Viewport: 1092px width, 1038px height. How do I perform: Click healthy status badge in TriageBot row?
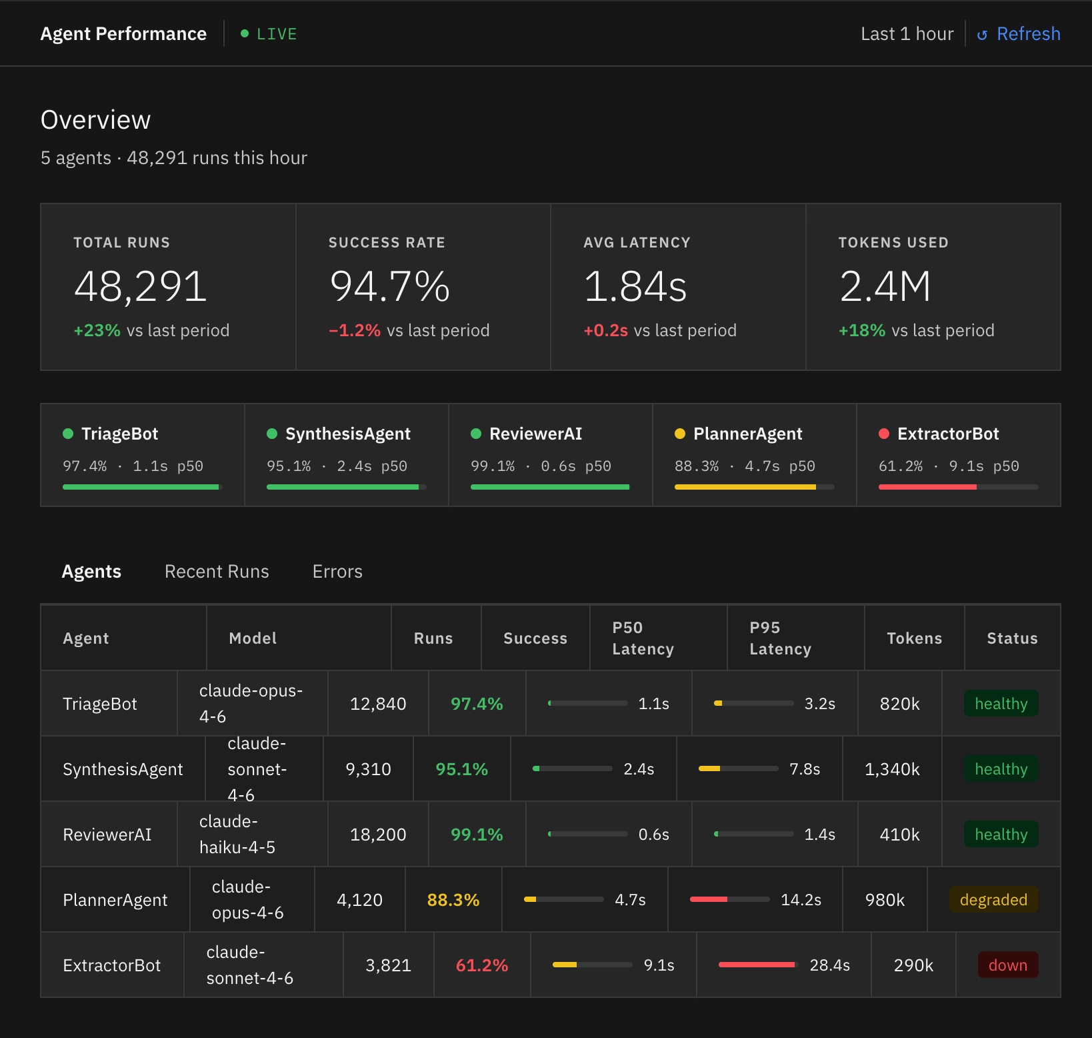(1001, 703)
